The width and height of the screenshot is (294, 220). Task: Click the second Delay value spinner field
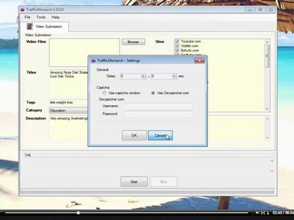(162, 76)
